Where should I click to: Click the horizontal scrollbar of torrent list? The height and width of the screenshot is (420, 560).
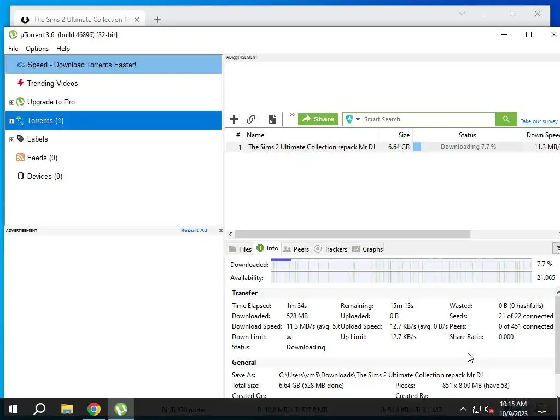[352, 234]
